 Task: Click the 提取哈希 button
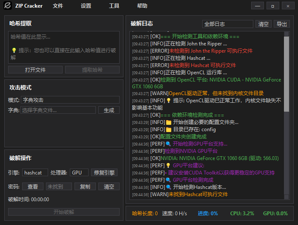pos(92,70)
